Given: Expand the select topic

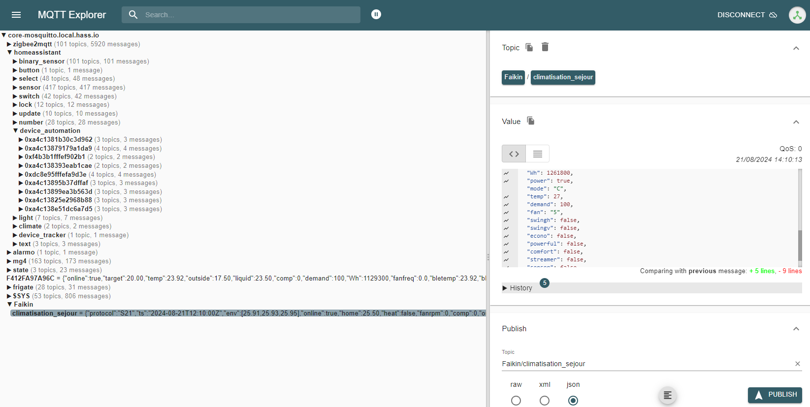Looking at the screenshot, I should coord(15,79).
